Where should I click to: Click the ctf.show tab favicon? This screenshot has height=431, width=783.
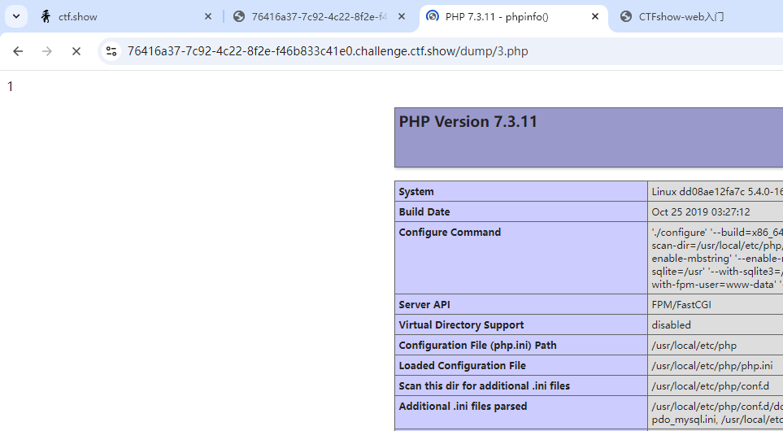pyautogui.click(x=46, y=16)
